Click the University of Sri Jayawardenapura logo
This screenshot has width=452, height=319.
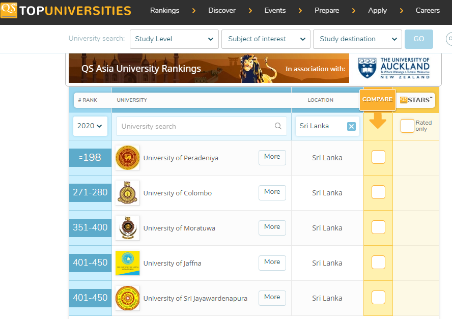tap(127, 298)
